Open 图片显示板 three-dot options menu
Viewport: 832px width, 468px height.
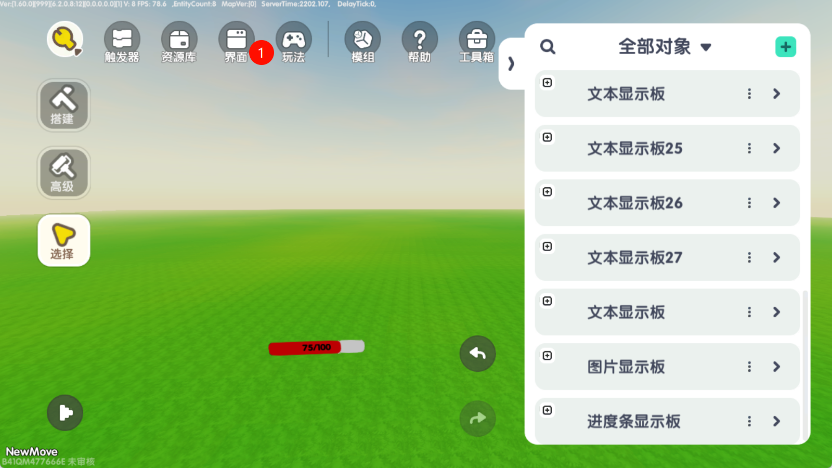749,367
